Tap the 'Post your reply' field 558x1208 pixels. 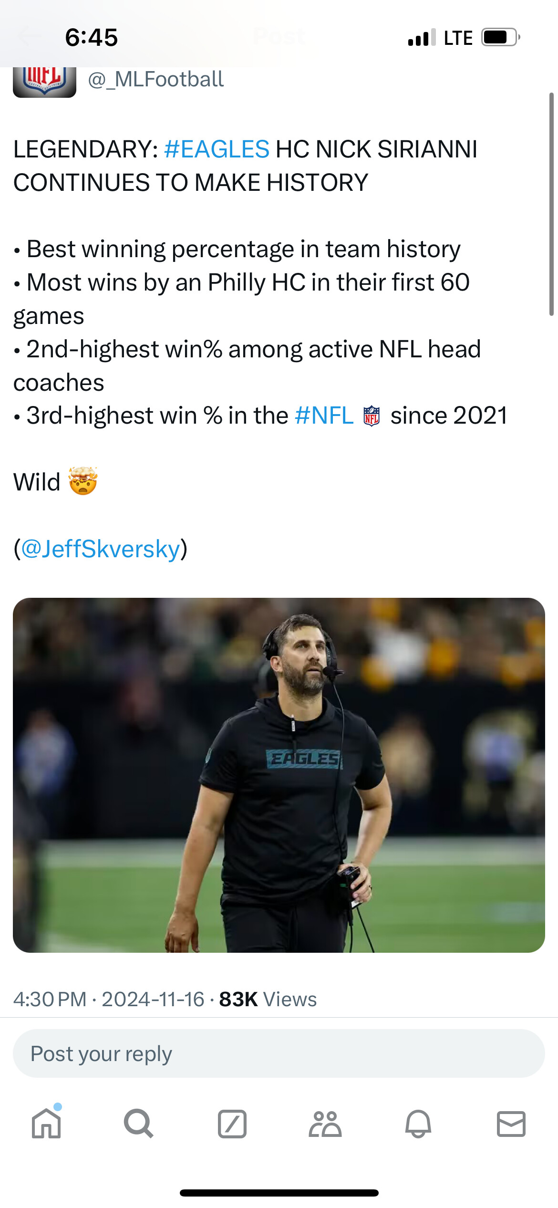tap(279, 1054)
